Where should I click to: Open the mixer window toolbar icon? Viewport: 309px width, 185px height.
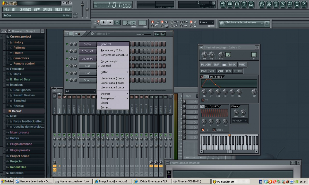coord(251,4)
